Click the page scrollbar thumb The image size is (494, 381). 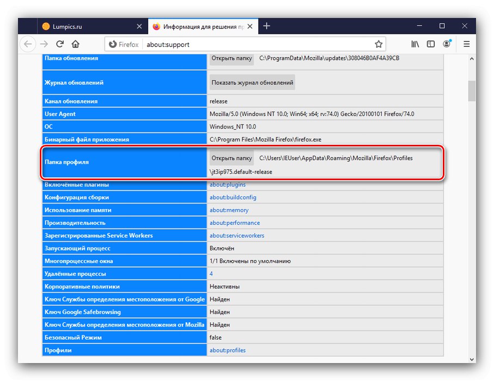(x=472, y=91)
